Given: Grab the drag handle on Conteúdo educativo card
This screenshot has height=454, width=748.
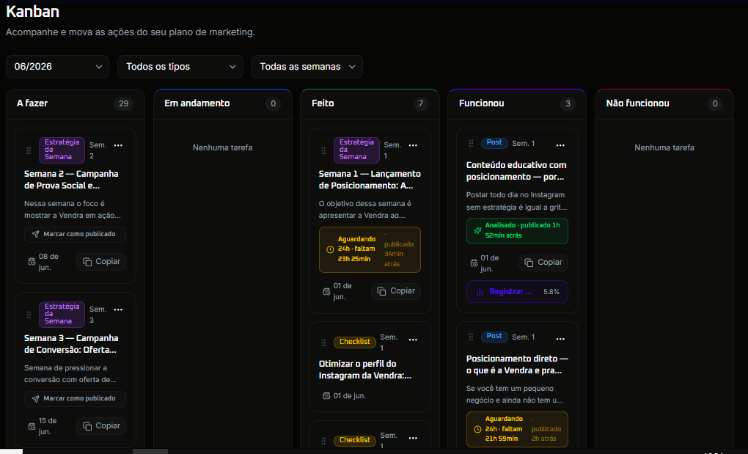Looking at the screenshot, I should [471, 143].
